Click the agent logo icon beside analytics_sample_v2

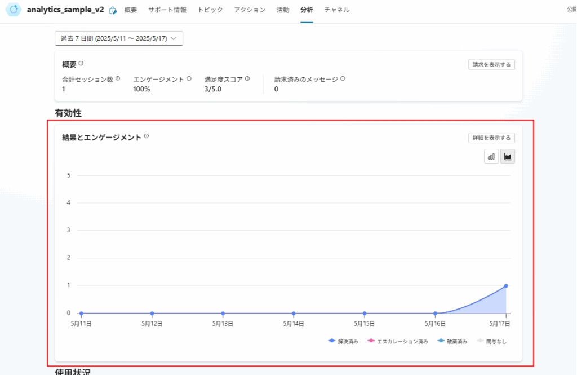coord(14,10)
